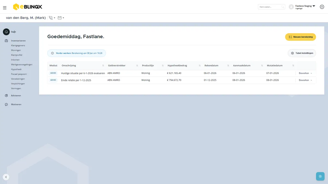The height and width of the screenshot is (184, 328).
Task: Click the Start hexagon icon
Action: coord(6,32)
